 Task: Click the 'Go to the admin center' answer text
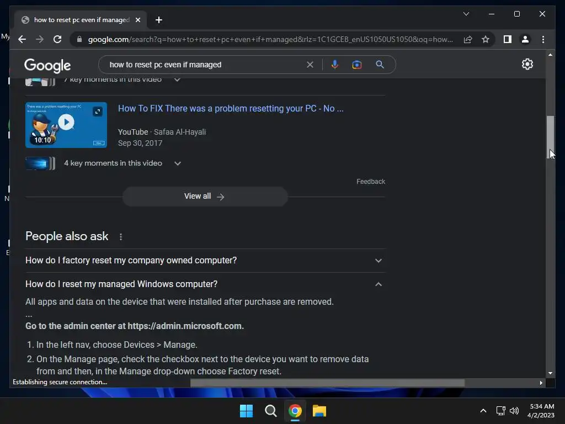pos(135,326)
